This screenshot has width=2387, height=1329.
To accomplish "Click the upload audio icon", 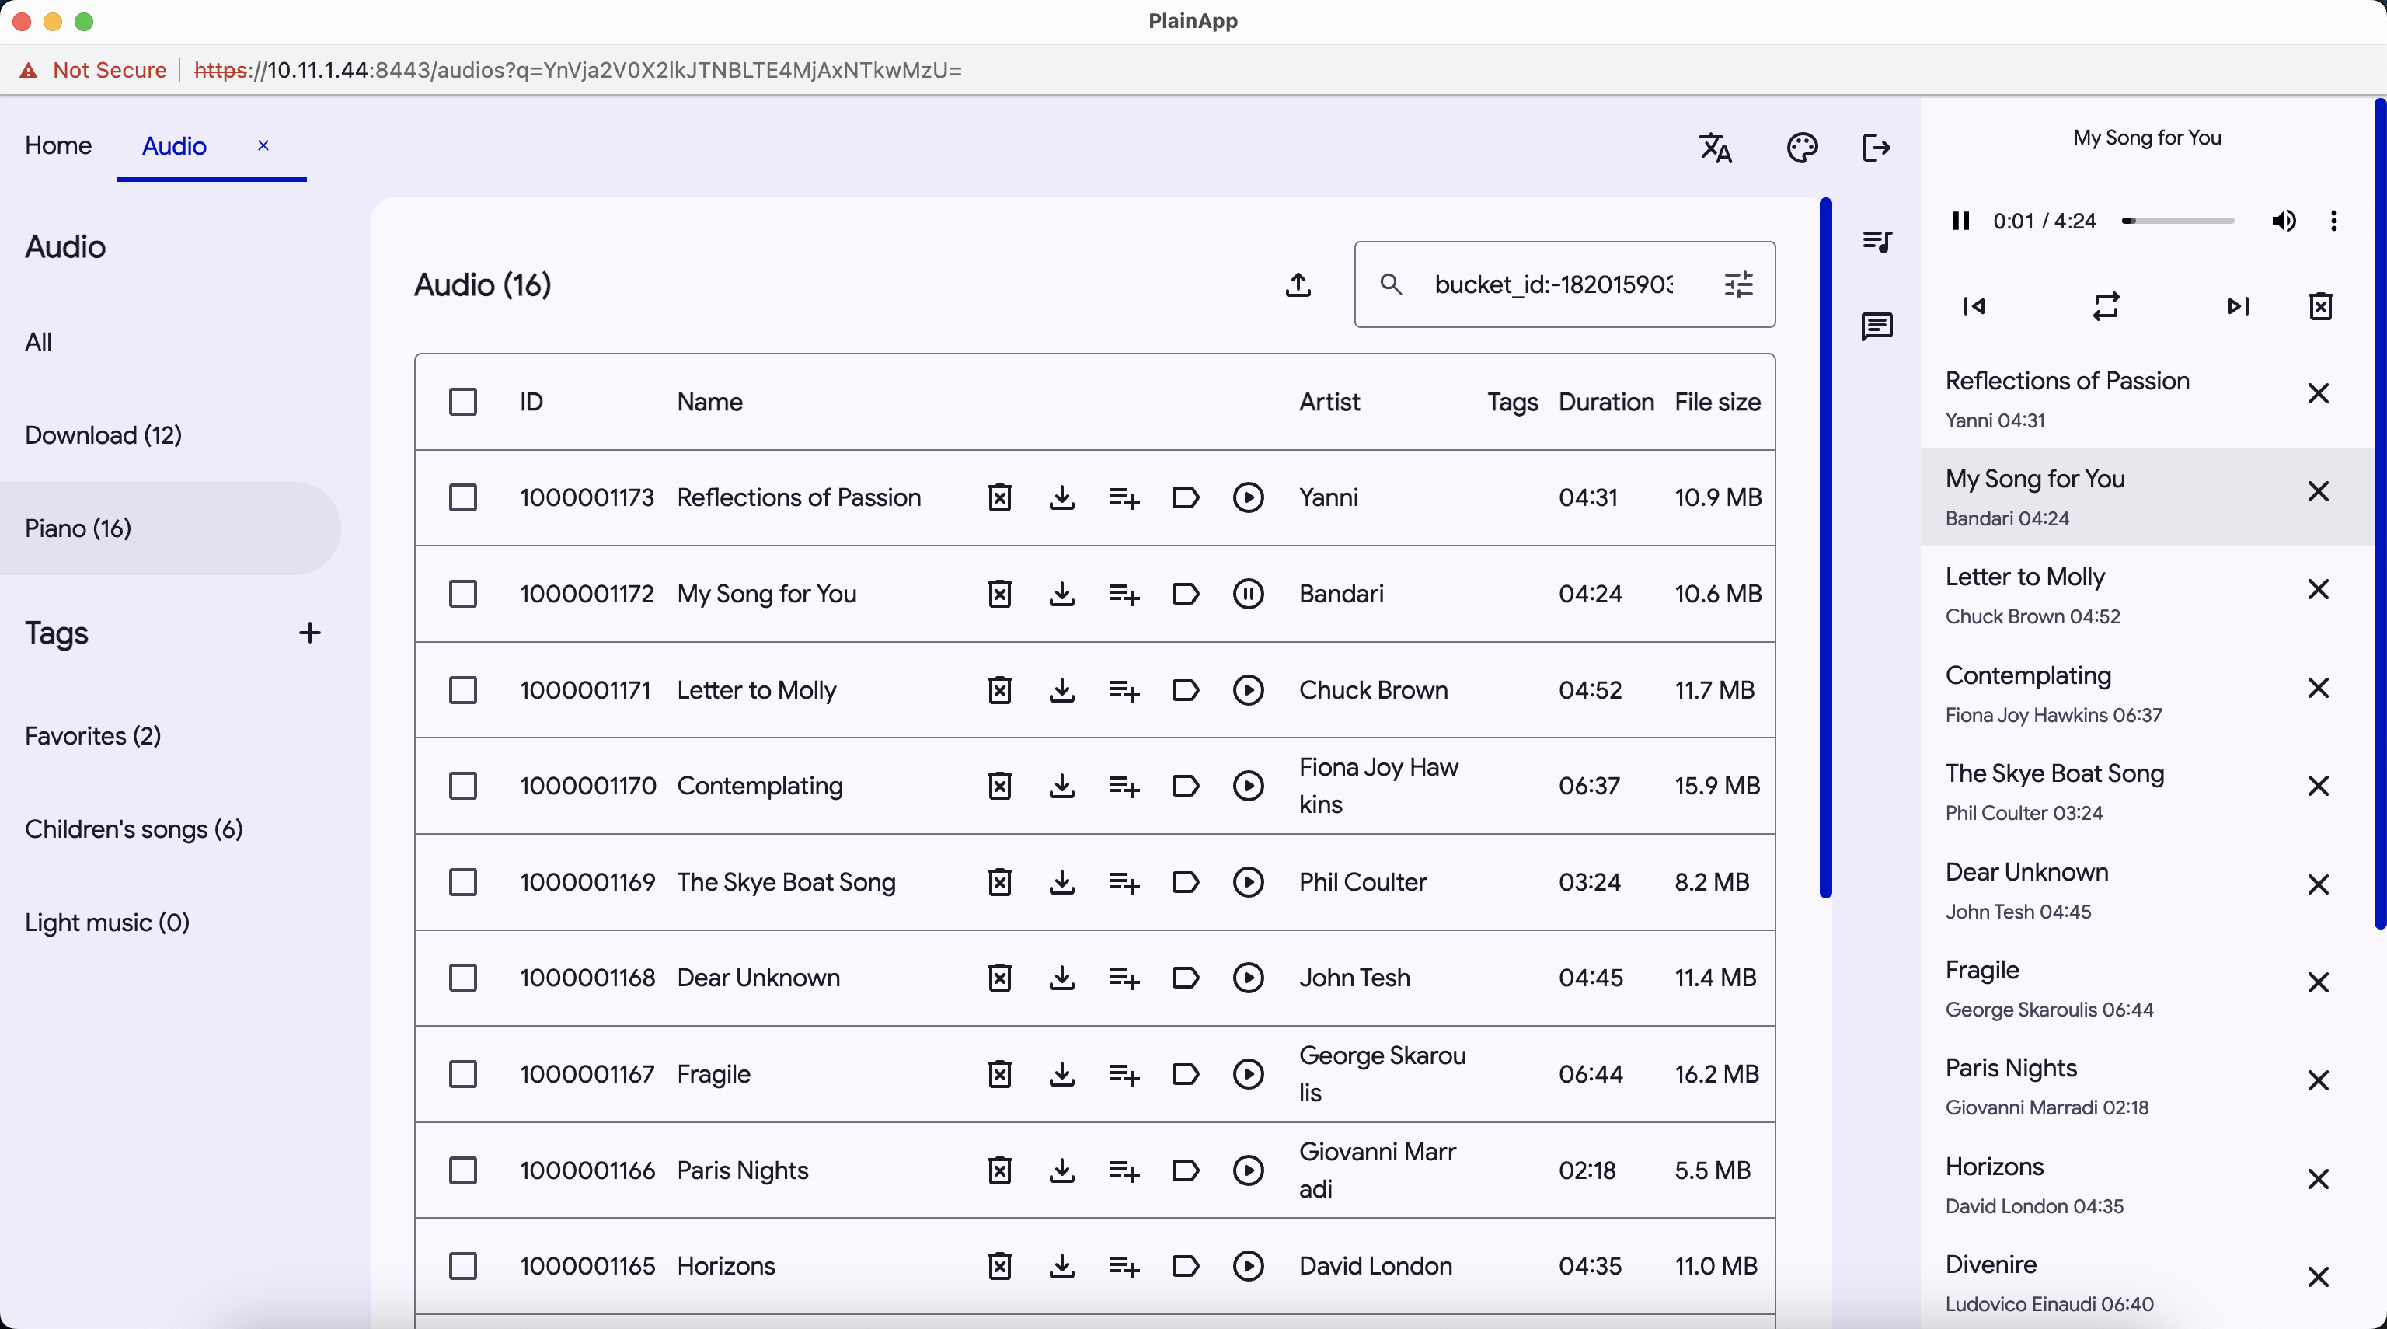I will 1298,284.
